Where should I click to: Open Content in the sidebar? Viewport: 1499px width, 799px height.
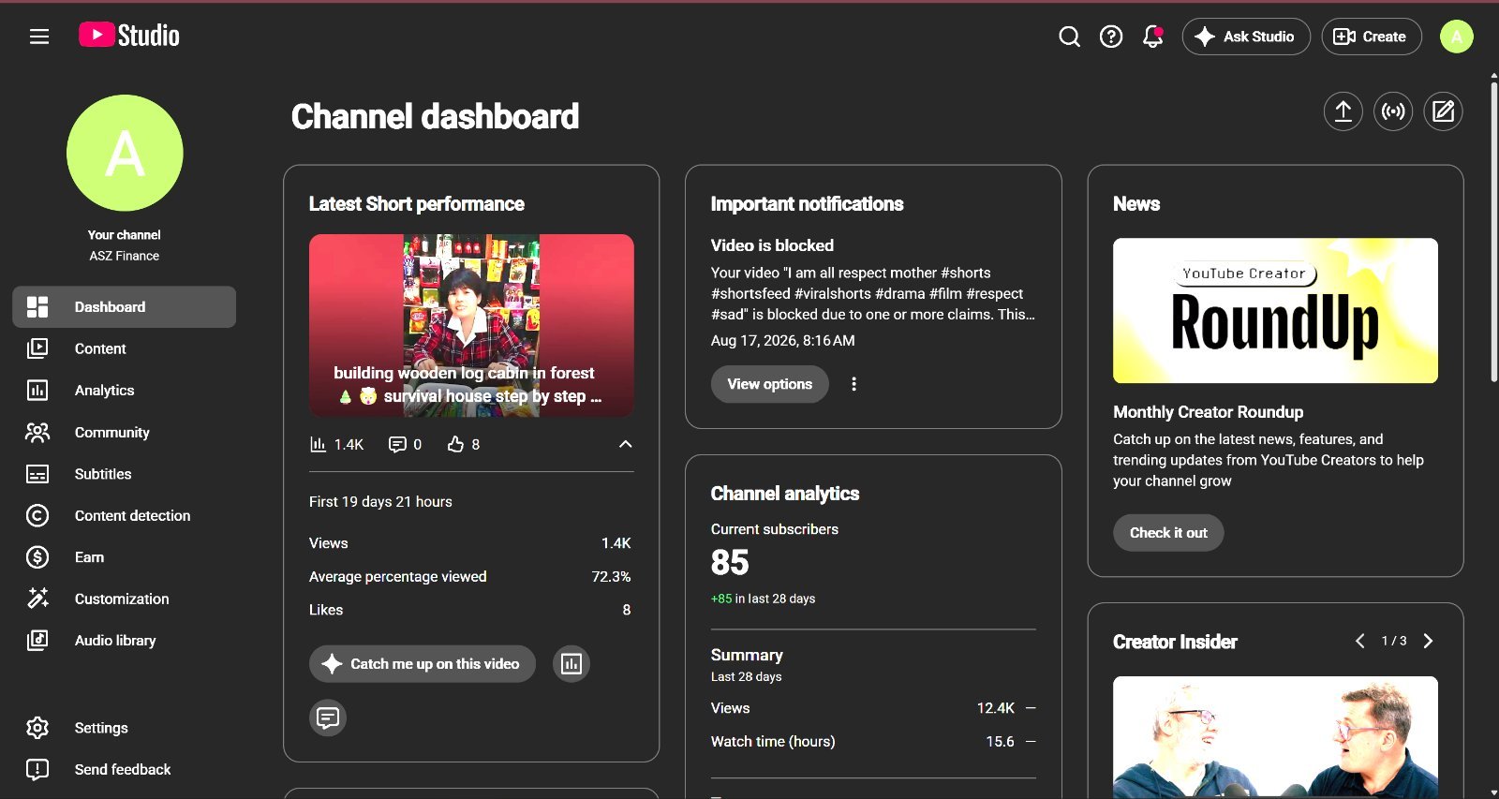tap(125, 348)
